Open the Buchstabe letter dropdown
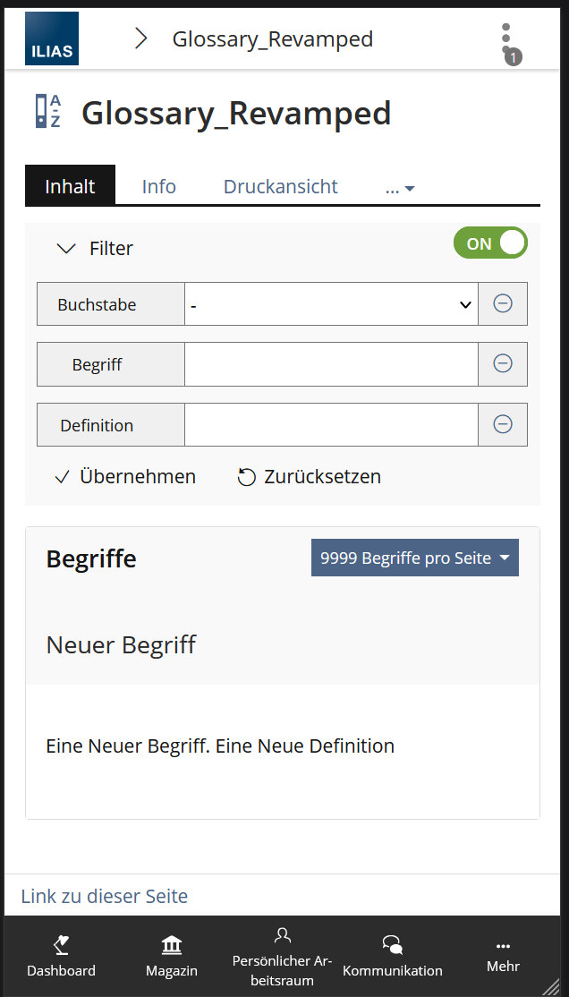This screenshot has width=569, height=997. pos(331,304)
